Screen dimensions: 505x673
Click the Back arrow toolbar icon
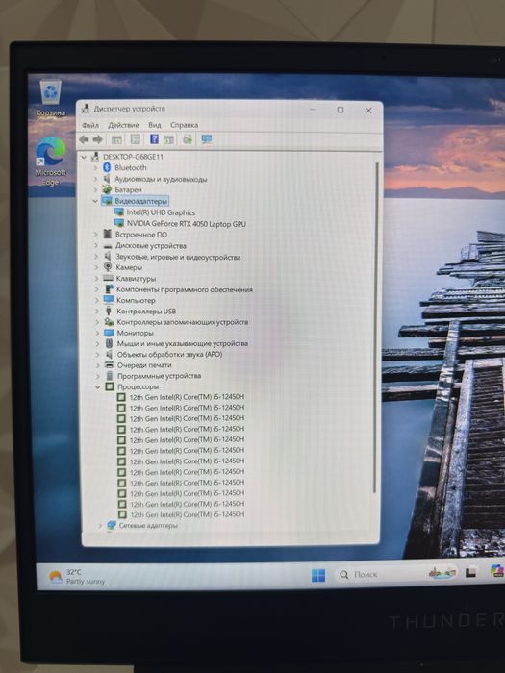[85, 139]
